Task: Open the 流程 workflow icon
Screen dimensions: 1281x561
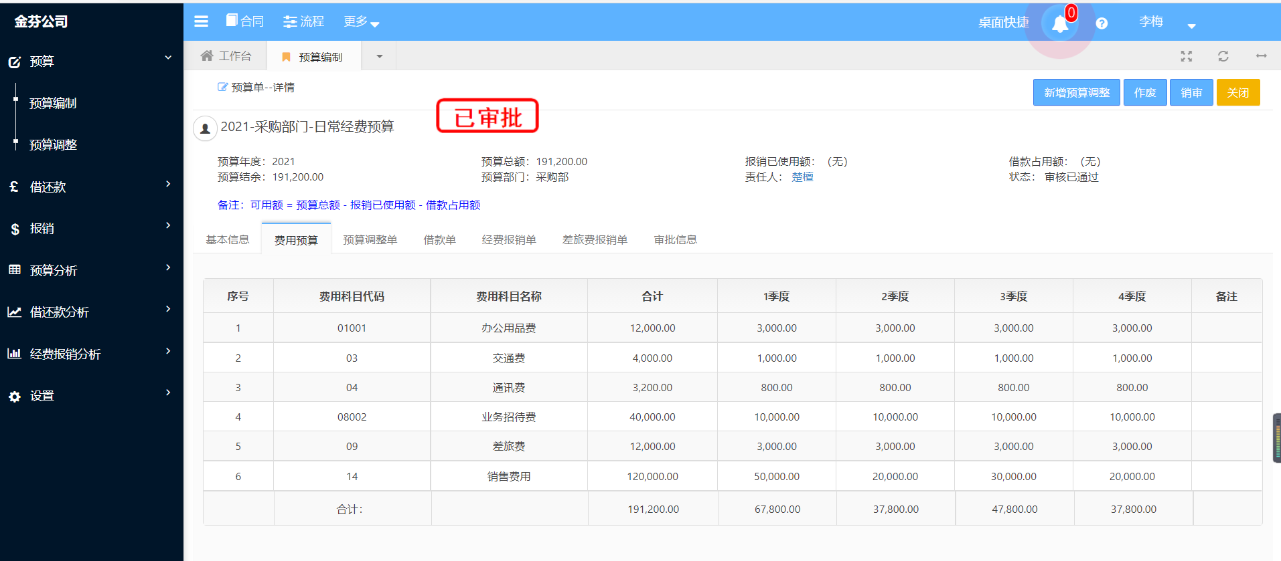Action: pos(290,21)
